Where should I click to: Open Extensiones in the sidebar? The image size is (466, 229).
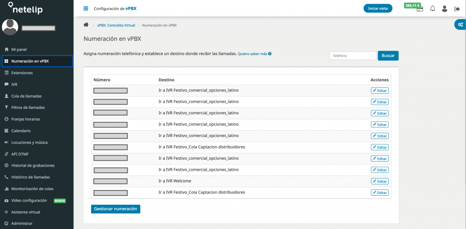point(22,73)
